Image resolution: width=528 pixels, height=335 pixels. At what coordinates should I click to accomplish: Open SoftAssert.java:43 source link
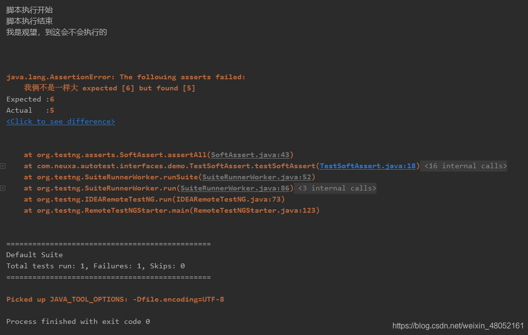coord(250,155)
